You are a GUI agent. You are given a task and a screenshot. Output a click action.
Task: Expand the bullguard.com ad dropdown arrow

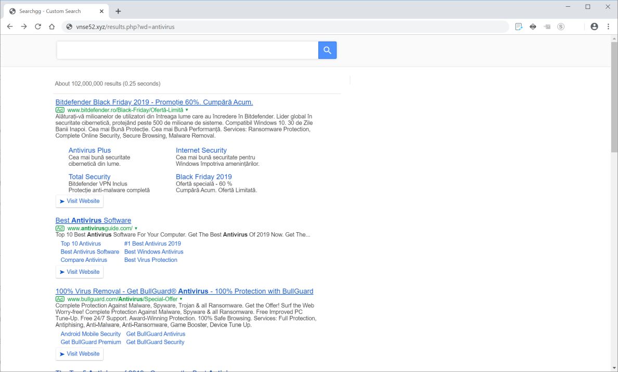pos(181,299)
